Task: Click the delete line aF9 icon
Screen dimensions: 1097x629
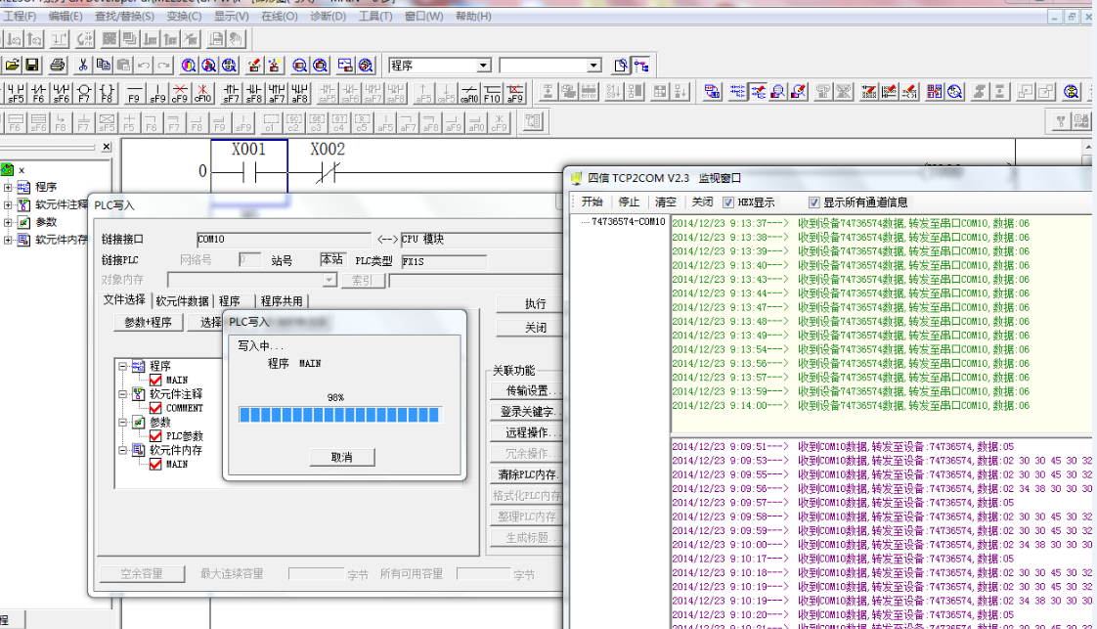Action: (515, 92)
